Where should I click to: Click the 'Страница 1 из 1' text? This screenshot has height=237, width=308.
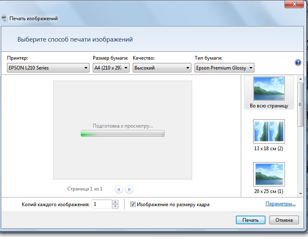(85, 189)
